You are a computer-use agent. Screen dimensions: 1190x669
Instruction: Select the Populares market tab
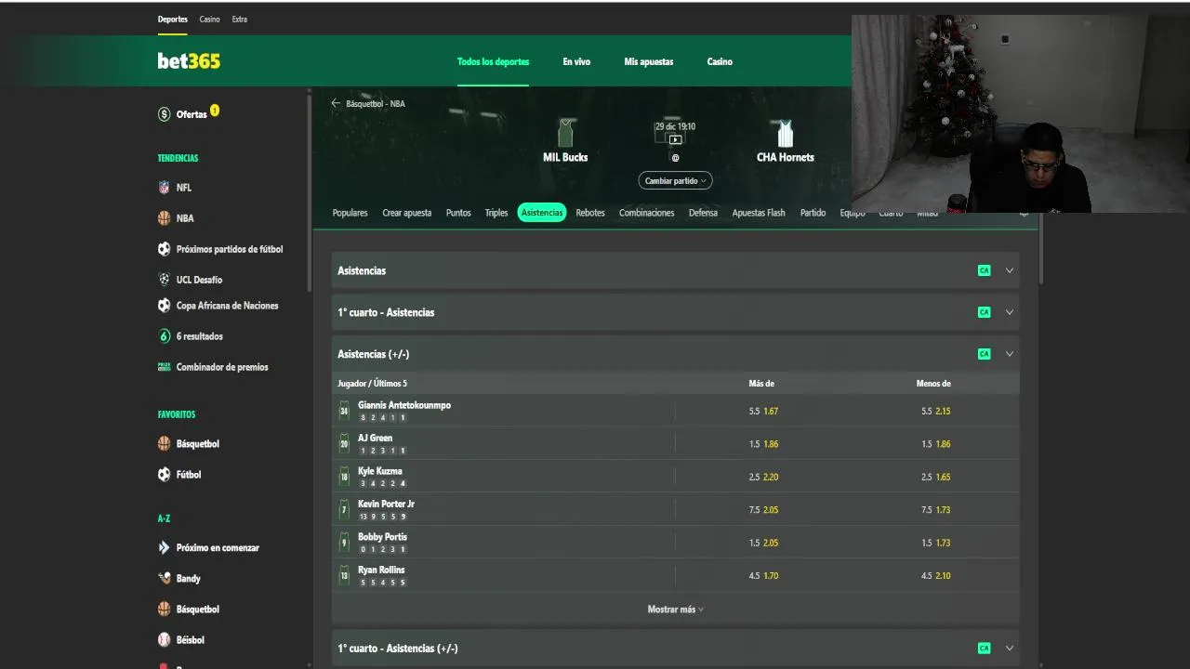pos(350,213)
